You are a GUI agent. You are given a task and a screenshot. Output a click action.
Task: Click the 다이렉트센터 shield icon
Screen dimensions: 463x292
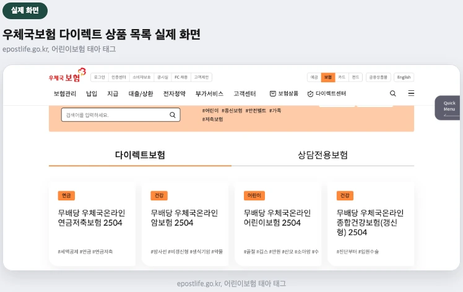[310, 94]
